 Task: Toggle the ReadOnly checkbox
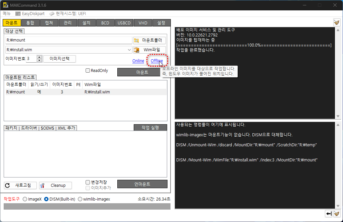tap(88, 71)
